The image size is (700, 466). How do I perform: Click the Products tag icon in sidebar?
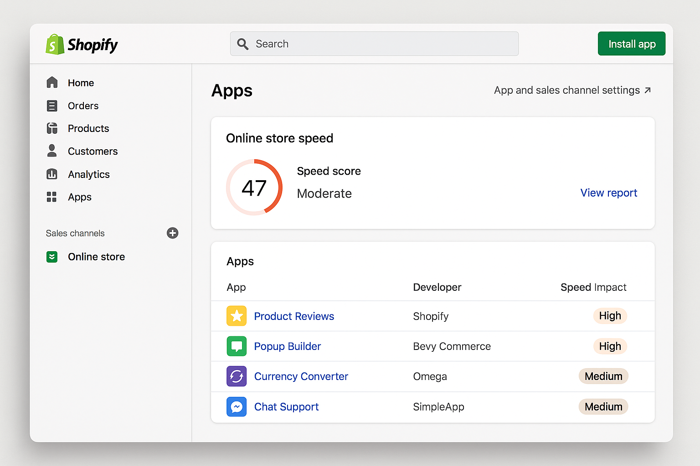pos(52,128)
